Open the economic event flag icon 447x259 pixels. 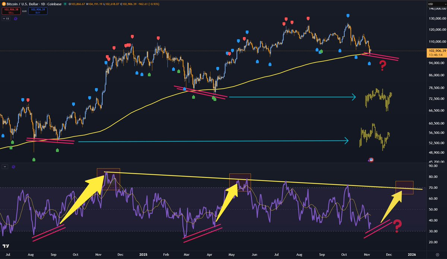371,160
